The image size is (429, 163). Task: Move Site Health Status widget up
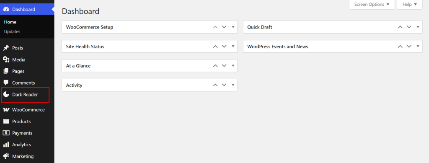pos(215,47)
